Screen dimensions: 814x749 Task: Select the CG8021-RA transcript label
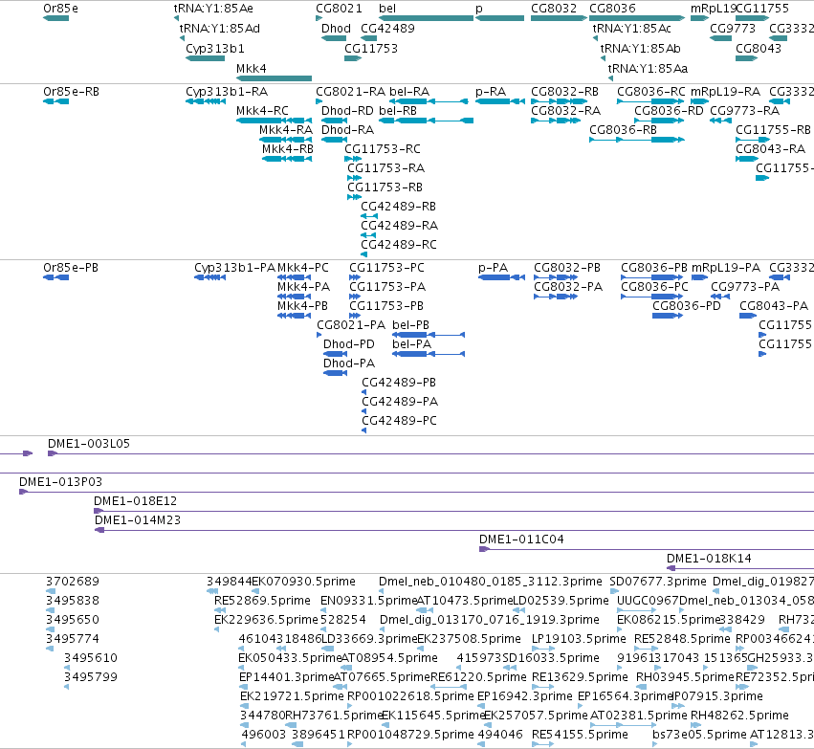[350, 92]
